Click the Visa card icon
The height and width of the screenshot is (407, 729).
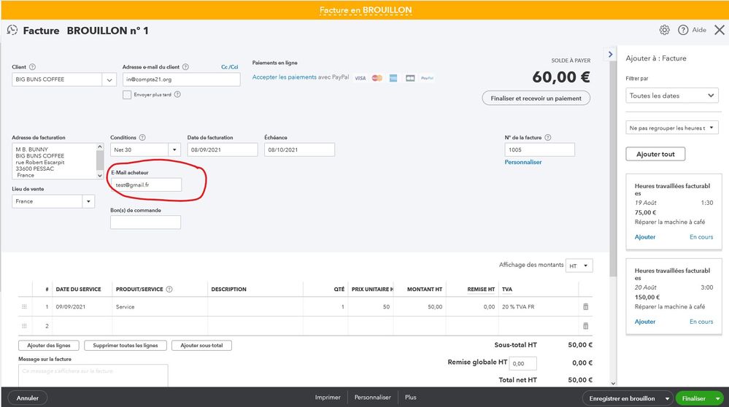click(x=360, y=78)
